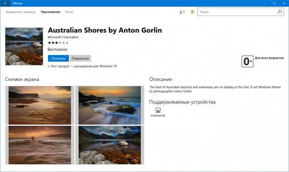Switch to the Игры tab
289x172 pixels.
tap(69, 12)
